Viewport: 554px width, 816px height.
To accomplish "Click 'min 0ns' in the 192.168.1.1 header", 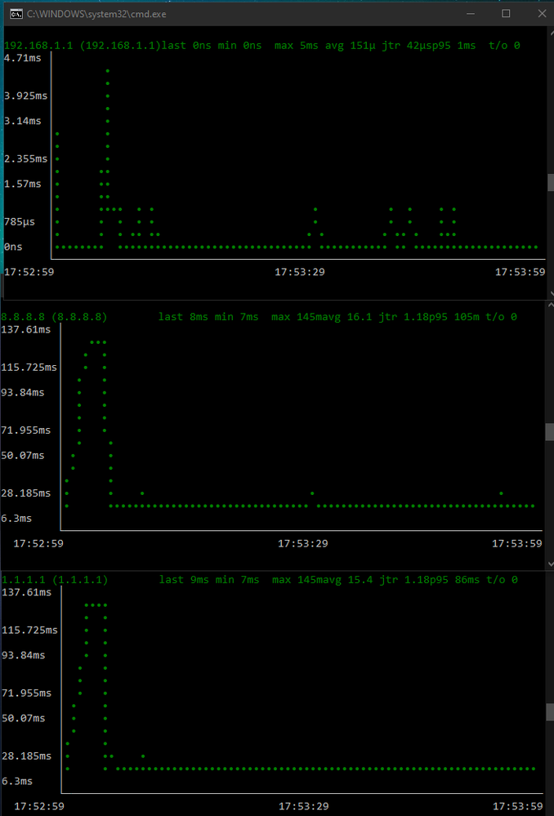I will coord(239,45).
